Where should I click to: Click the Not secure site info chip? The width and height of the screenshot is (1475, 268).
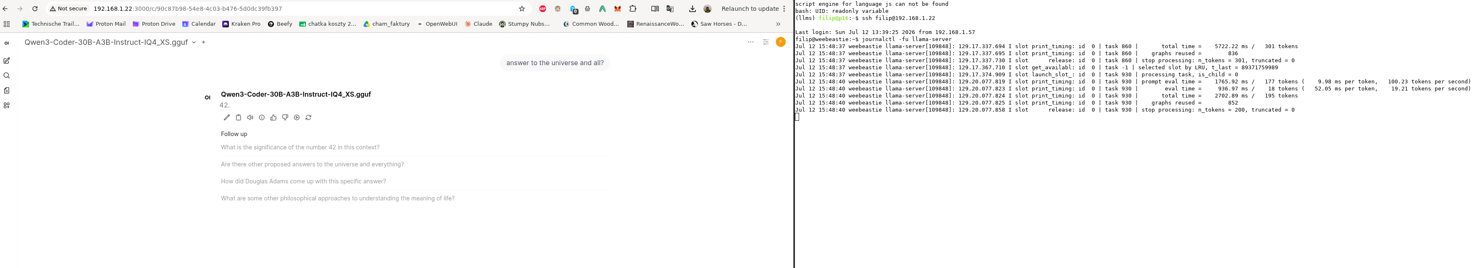(69, 9)
